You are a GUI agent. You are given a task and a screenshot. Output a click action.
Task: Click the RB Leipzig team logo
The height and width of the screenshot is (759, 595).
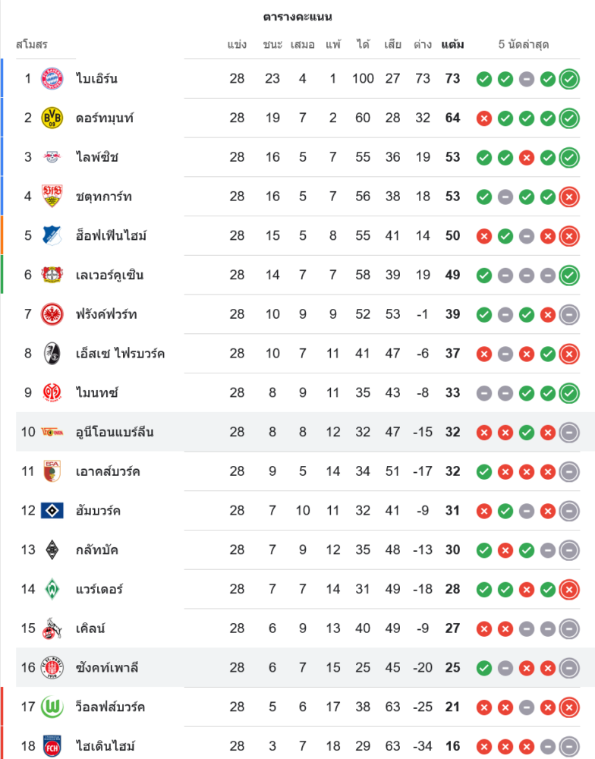pos(52,157)
